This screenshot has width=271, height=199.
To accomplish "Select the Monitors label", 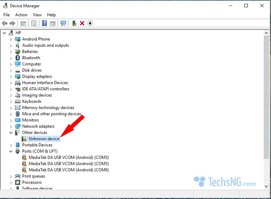I will pos(30,120).
